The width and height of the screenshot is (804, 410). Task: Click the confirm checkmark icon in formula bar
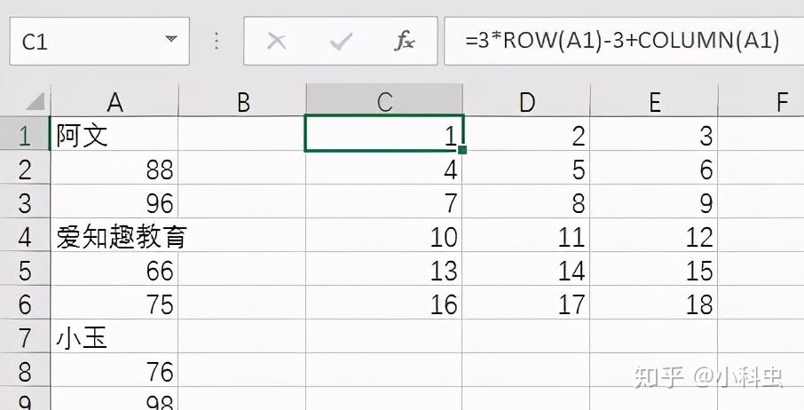[x=341, y=41]
